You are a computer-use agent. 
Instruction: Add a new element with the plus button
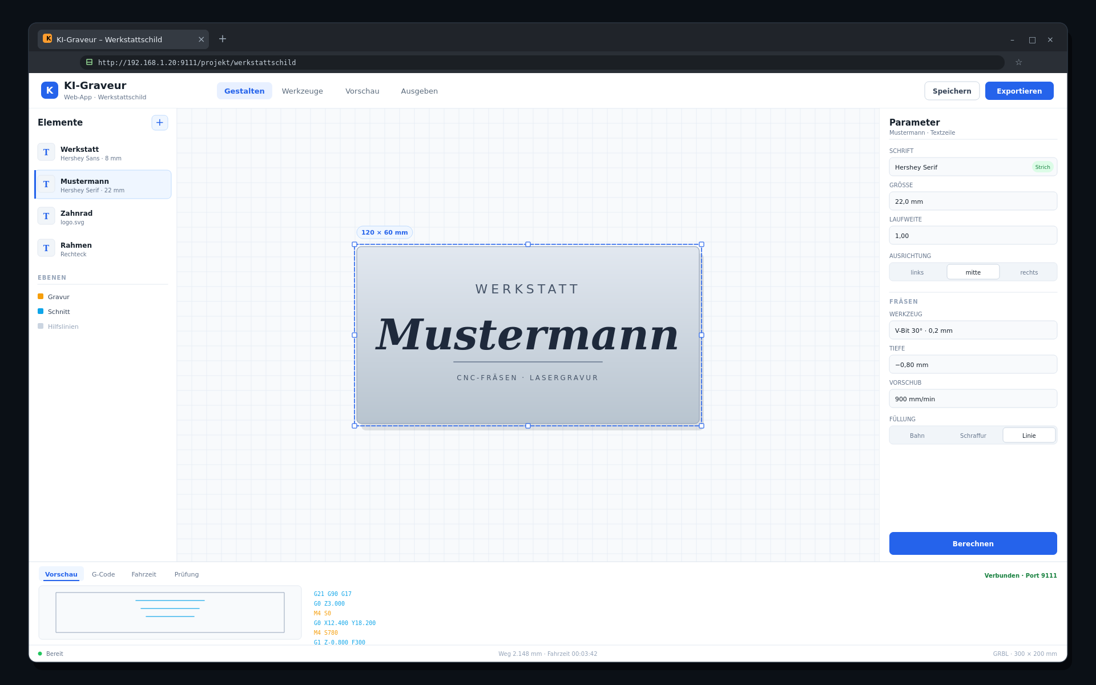click(160, 123)
